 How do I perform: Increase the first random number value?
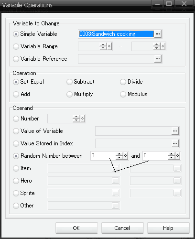(119, 154)
